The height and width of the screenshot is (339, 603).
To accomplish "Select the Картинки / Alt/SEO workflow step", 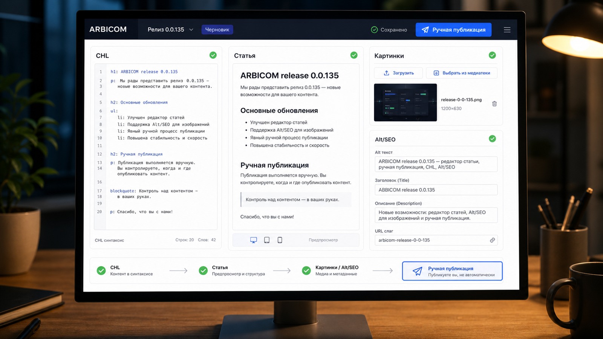I will [x=331, y=270].
